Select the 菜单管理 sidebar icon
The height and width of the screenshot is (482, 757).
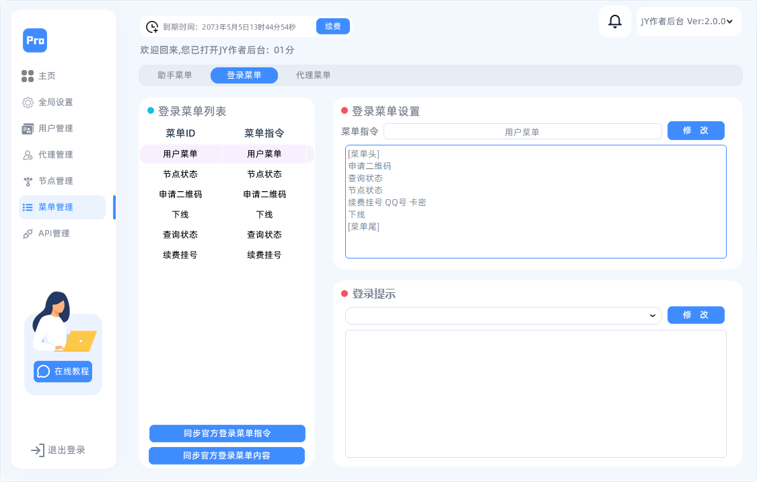(x=28, y=207)
